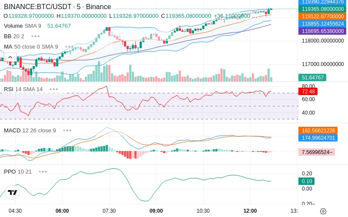This screenshot has height=217, width=348.
Task: Open more options for RSI 14 indicator
Action: [54, 89]
